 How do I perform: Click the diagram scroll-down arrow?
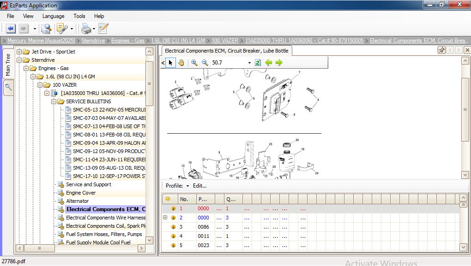coord(465,175)
